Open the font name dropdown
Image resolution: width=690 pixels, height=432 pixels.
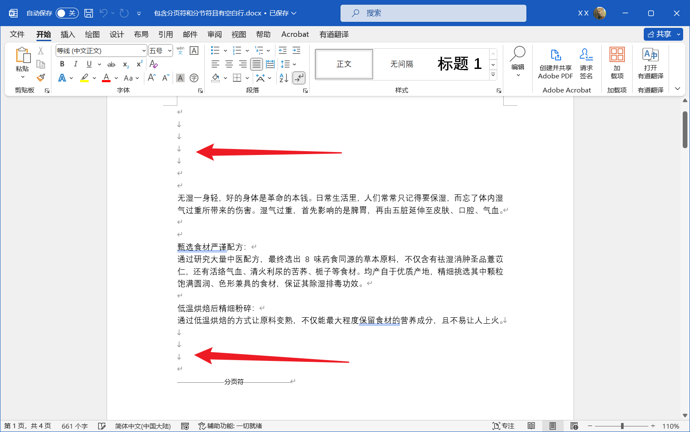click(x=144, y=51)
